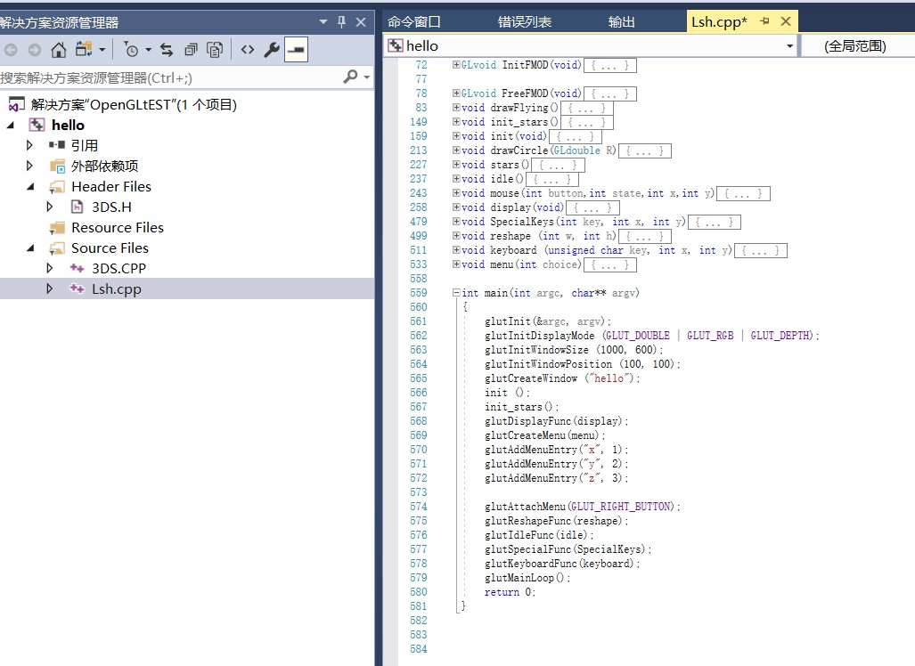Switch to the 错误列表 tab
The image size is (915, 666).
524,22
